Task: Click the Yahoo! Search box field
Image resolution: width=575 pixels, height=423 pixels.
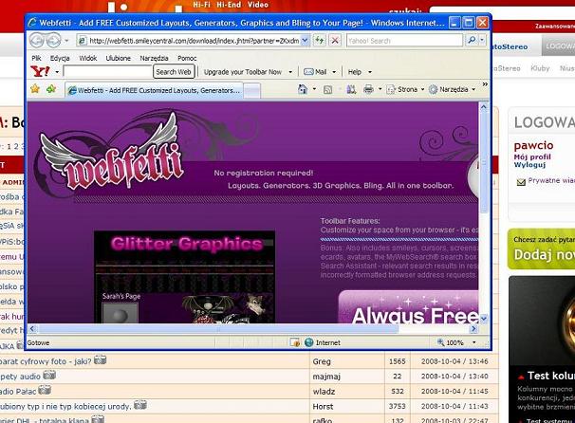Action: tap(404, 41)
